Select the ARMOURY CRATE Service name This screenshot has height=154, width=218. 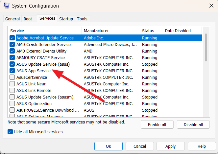tap(40, 58)
